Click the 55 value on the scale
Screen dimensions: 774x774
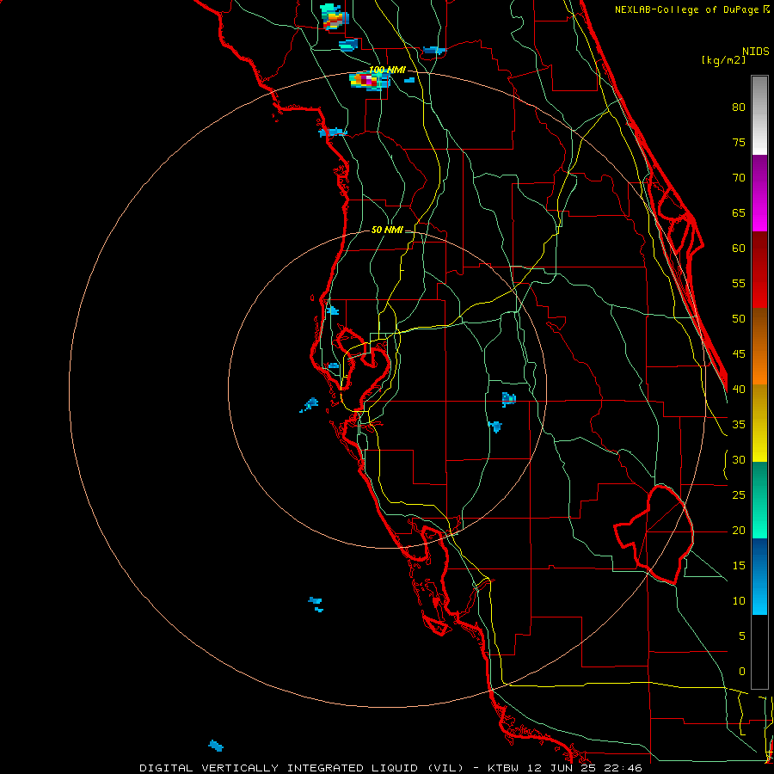(739, 283)
